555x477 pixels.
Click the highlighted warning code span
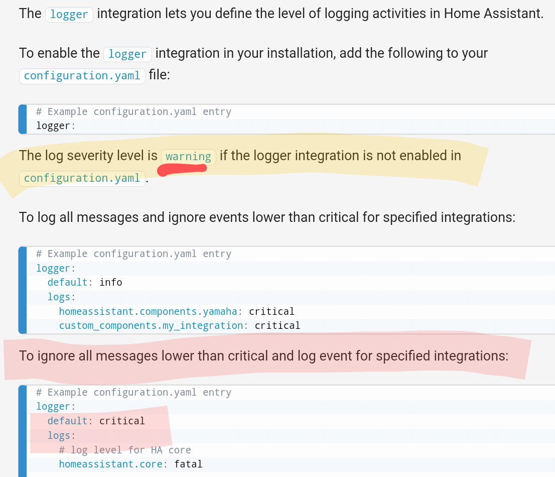188,157
